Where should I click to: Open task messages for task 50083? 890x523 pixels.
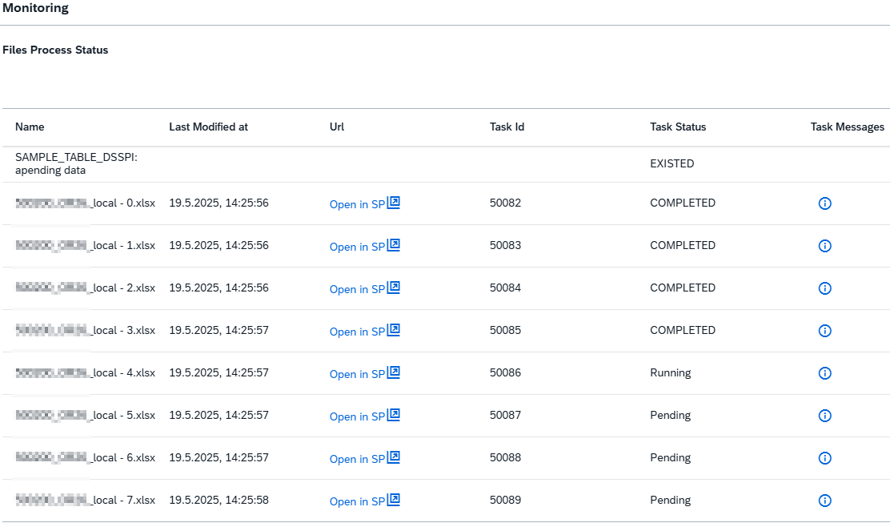pos(825,246)
